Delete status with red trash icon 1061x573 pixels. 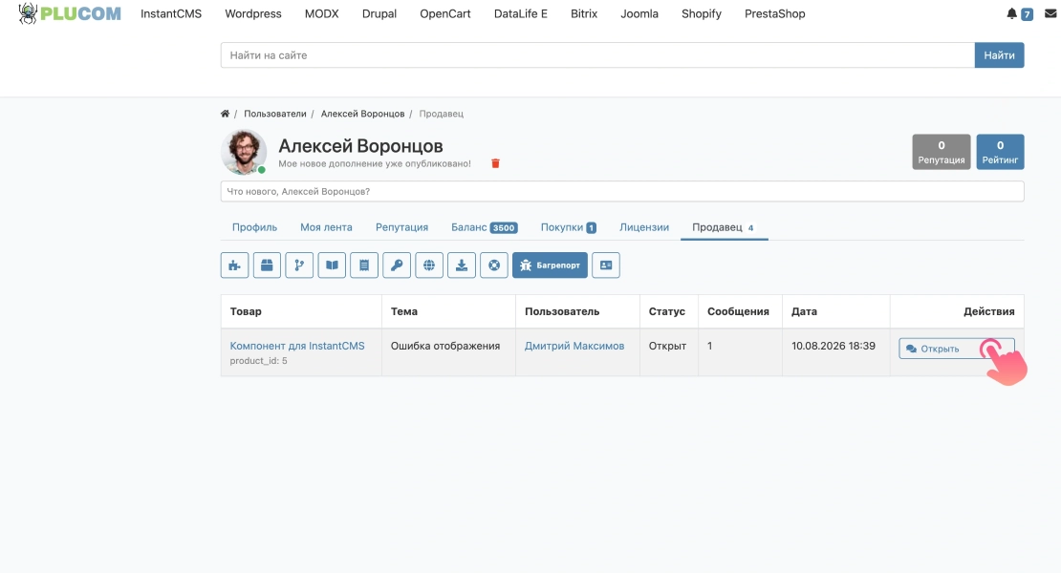coord(495,163)
